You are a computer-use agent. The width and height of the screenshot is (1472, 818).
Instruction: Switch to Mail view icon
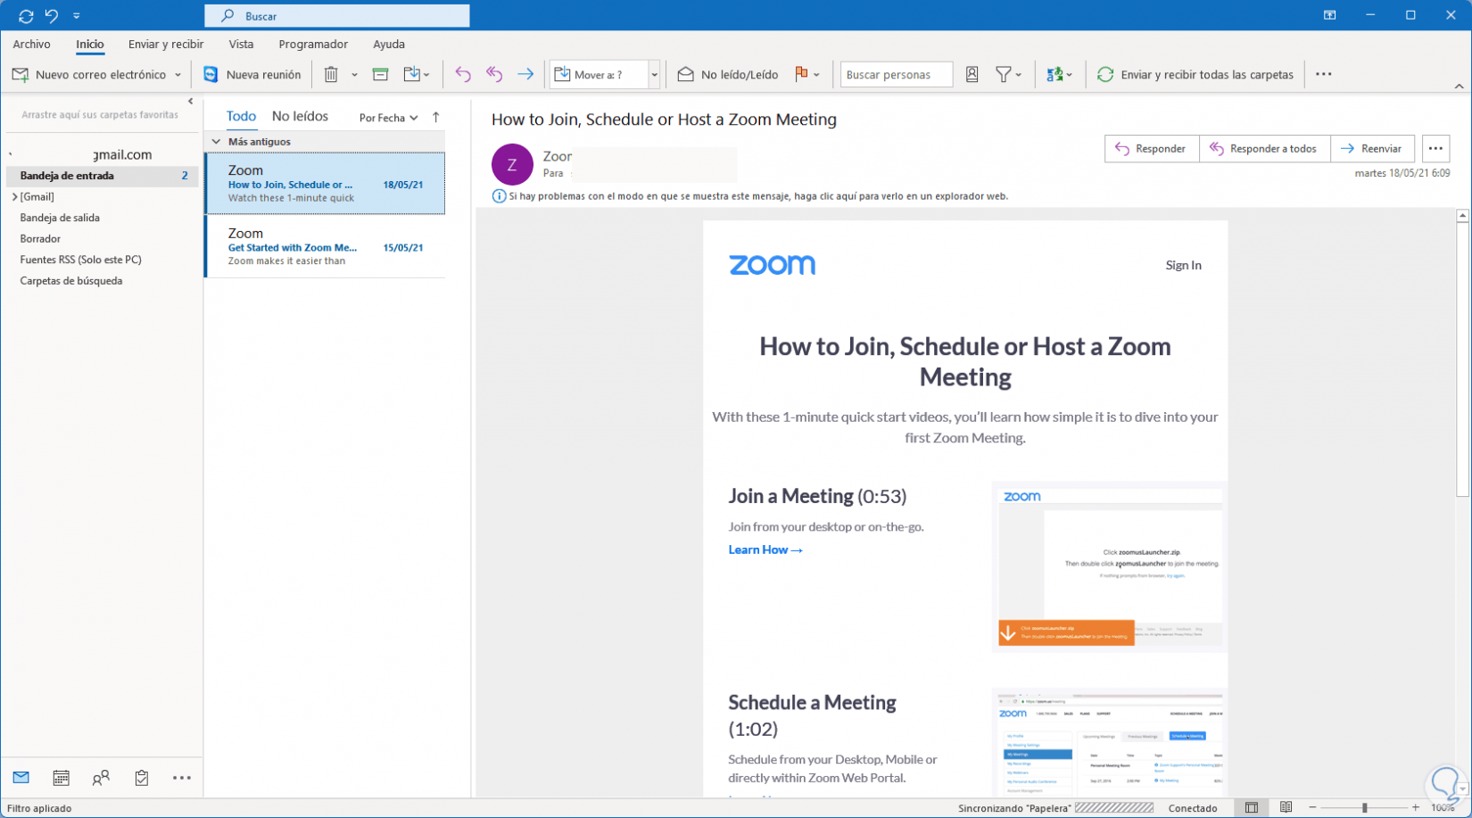[x=21, y=778]
